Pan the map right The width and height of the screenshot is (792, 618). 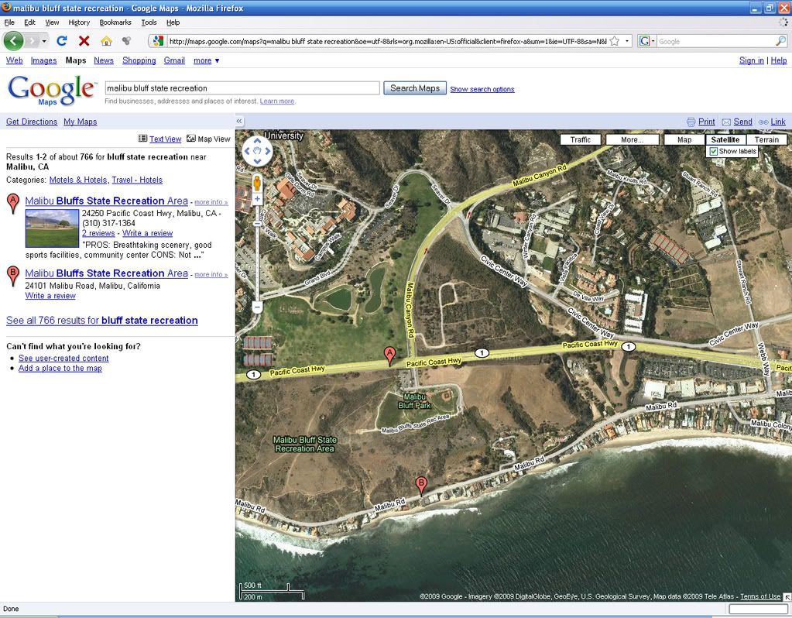tap(267, 150)
